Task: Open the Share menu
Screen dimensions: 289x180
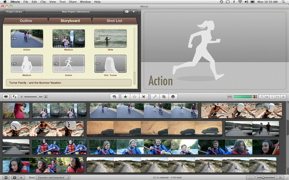Action: coord(73,2)
